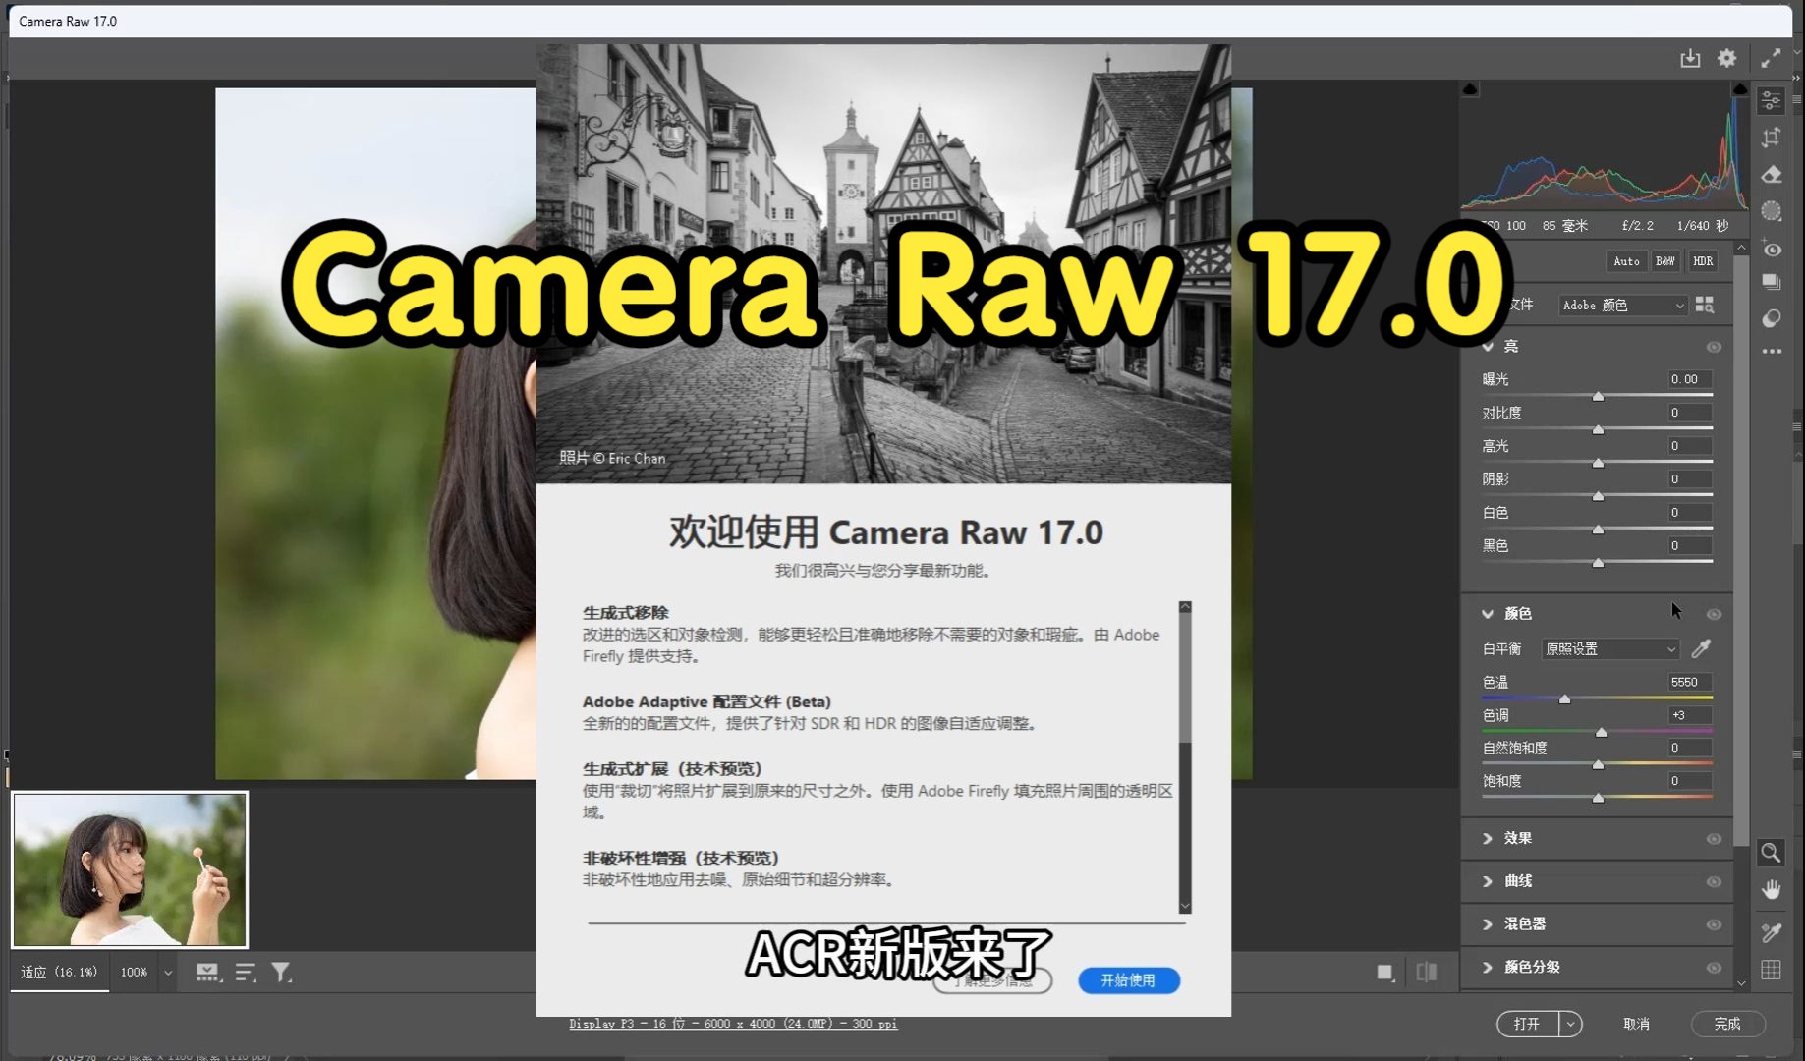Open the Presets overlapping circles icon
The image size is (1805, 1061).
(x=1772, y=318)
